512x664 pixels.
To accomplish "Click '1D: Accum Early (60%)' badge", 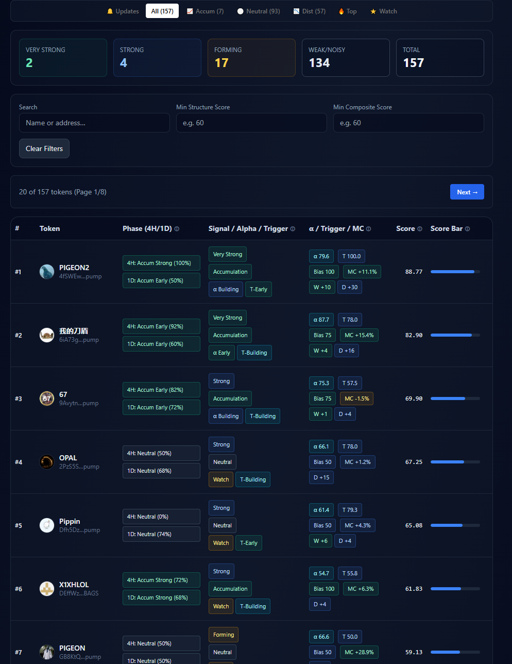I will (x=161, y=344).
